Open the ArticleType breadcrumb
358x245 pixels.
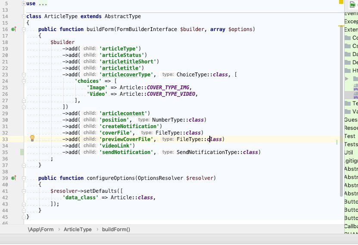tap(78, 229)
